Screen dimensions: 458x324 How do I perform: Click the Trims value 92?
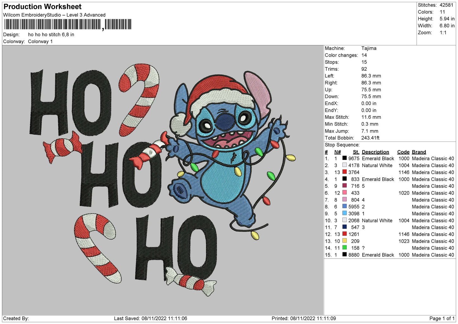[364, 69]
